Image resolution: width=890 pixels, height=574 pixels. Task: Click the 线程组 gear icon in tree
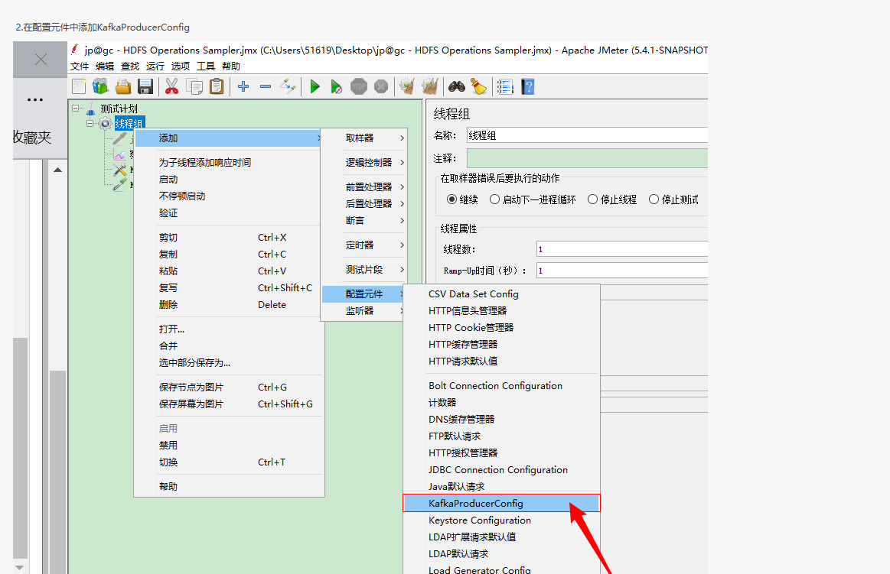point(106,124)
